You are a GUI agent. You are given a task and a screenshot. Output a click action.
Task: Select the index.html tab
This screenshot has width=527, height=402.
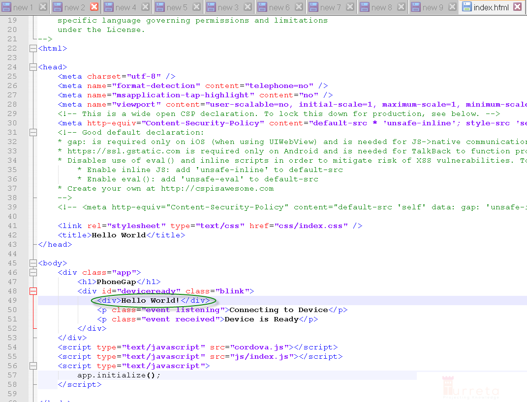point(491,7)
